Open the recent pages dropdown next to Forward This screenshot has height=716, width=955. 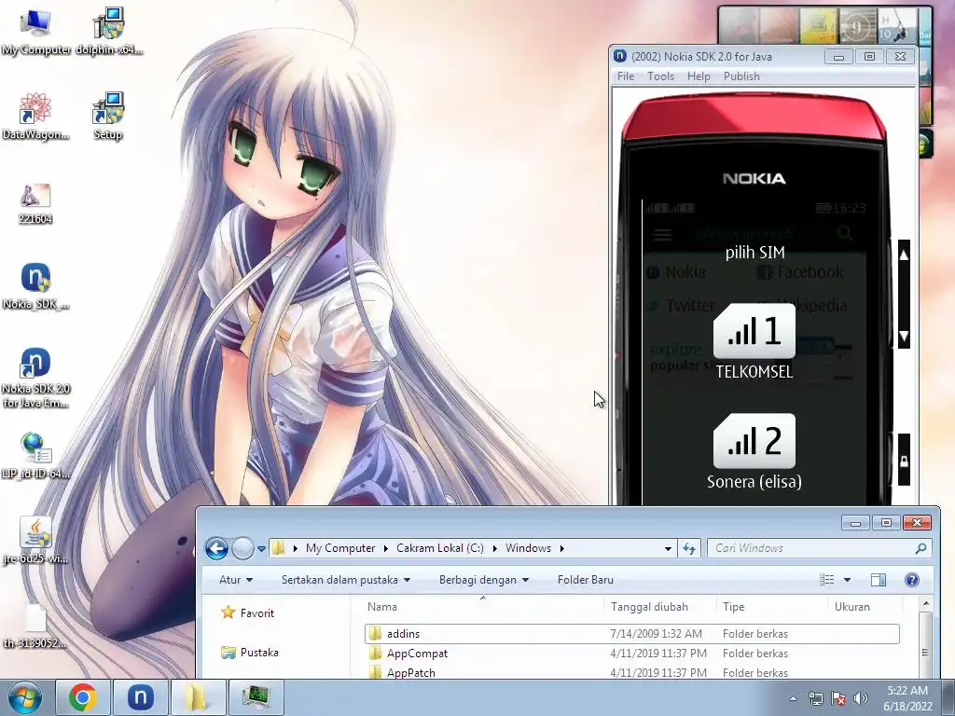click(261, 548)
